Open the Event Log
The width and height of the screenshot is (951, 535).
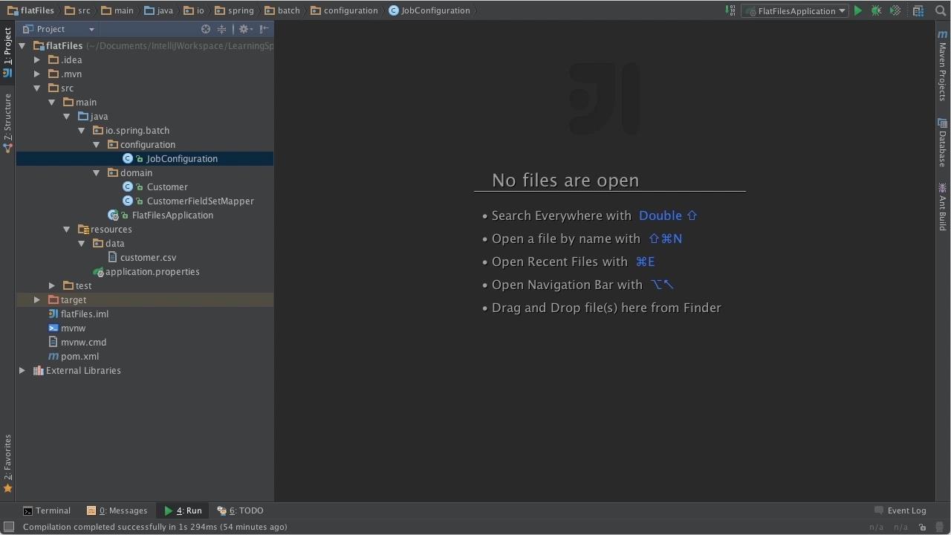(x=900, y=510)
